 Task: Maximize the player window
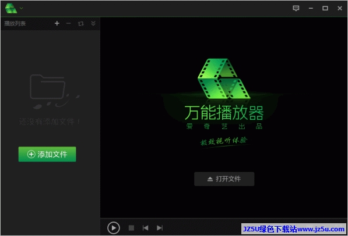click(x=325, y=8)
